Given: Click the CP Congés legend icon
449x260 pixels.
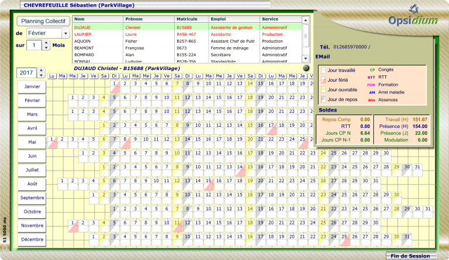Looking at the screenshot, I should 372,70.
